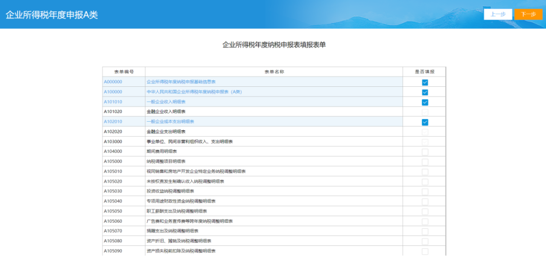
Task: Check the box in the A105040 row
Action: tap(425, 201)
